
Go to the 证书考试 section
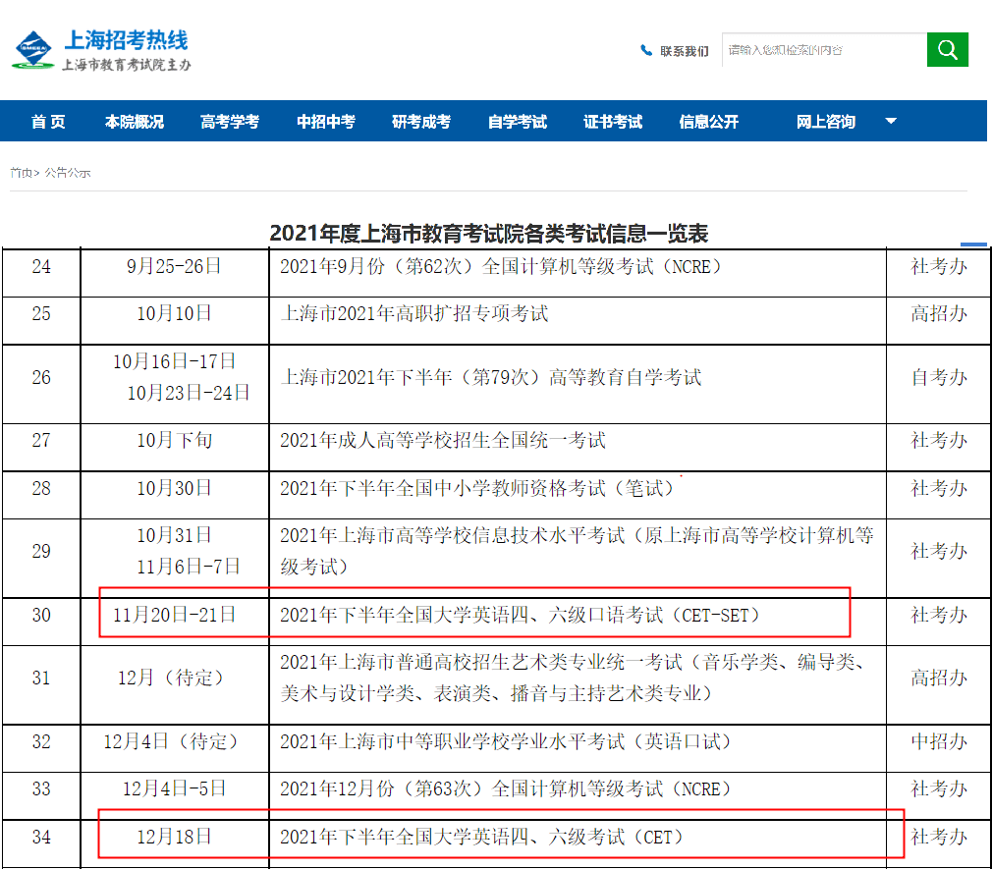tap(613, 122)
